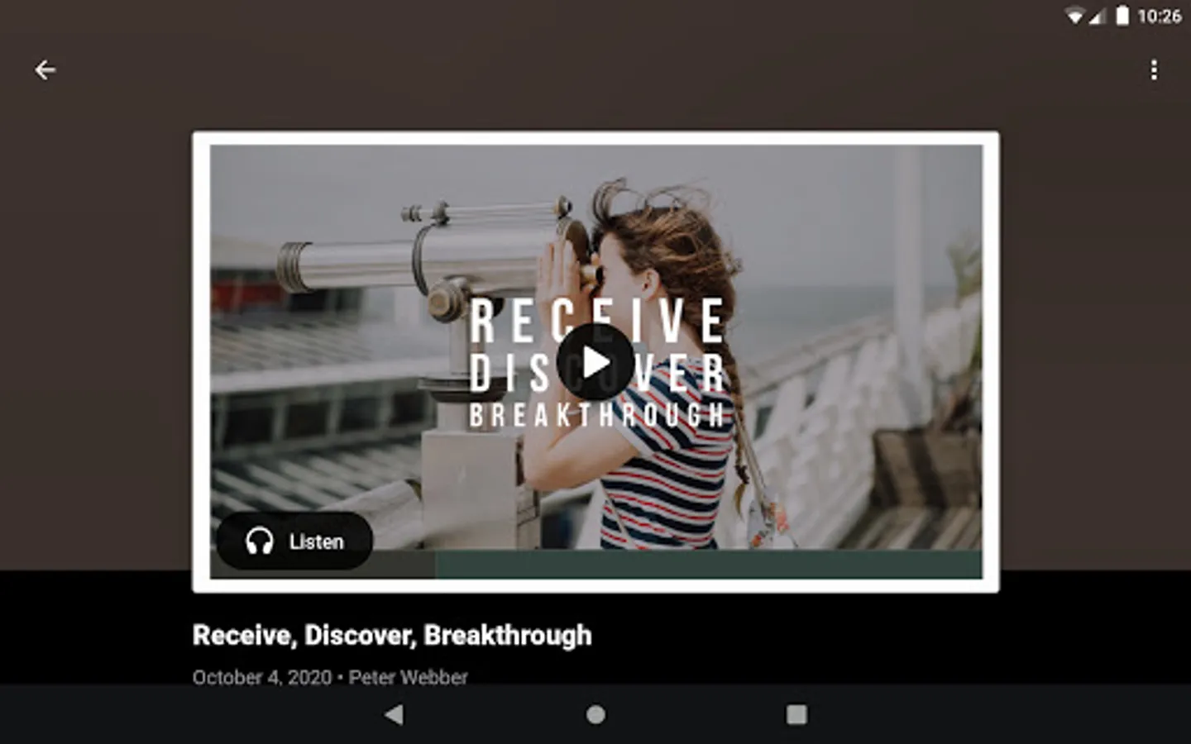1191x744 pixels.
Task: Play the Receive Discover Breakthrough video
Action: pos(595,362)
